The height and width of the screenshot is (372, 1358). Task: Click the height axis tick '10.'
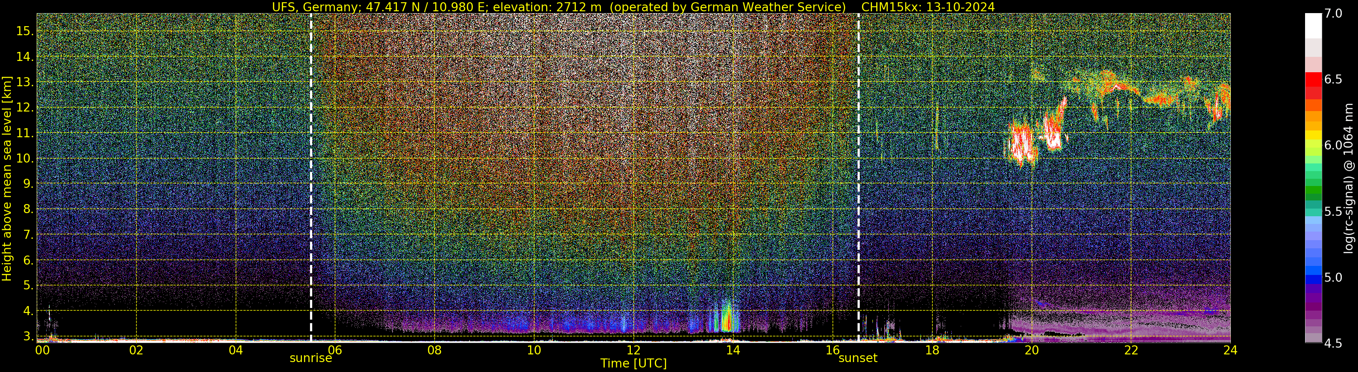click(x=25, y=158)
